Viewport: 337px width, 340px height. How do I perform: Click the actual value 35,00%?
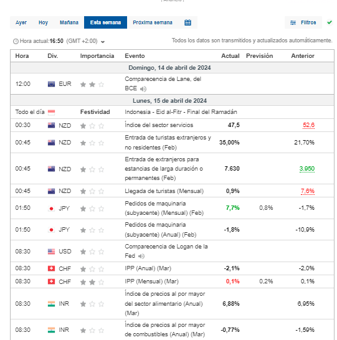click(229, 143)
